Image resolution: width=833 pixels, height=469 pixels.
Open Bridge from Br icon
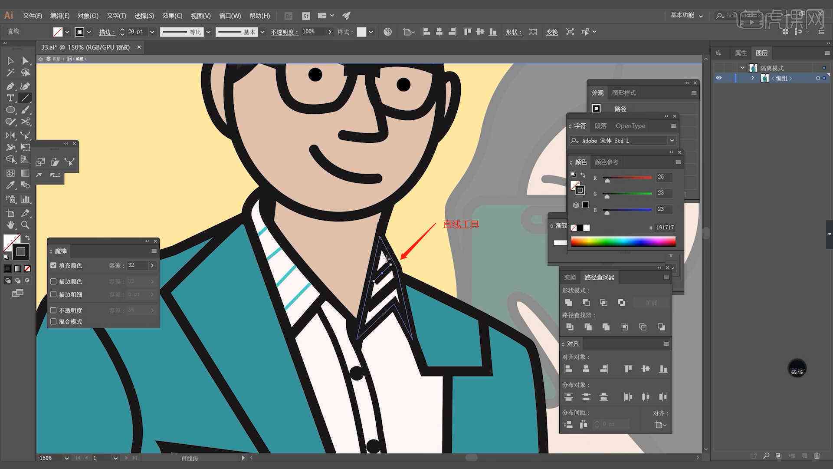tap(289, 16)
